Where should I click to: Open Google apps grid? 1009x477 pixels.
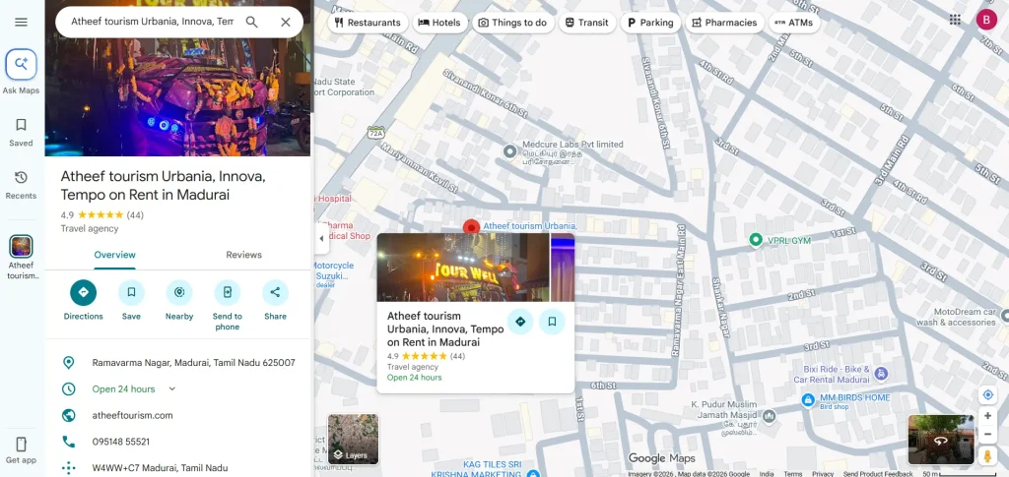955,20
